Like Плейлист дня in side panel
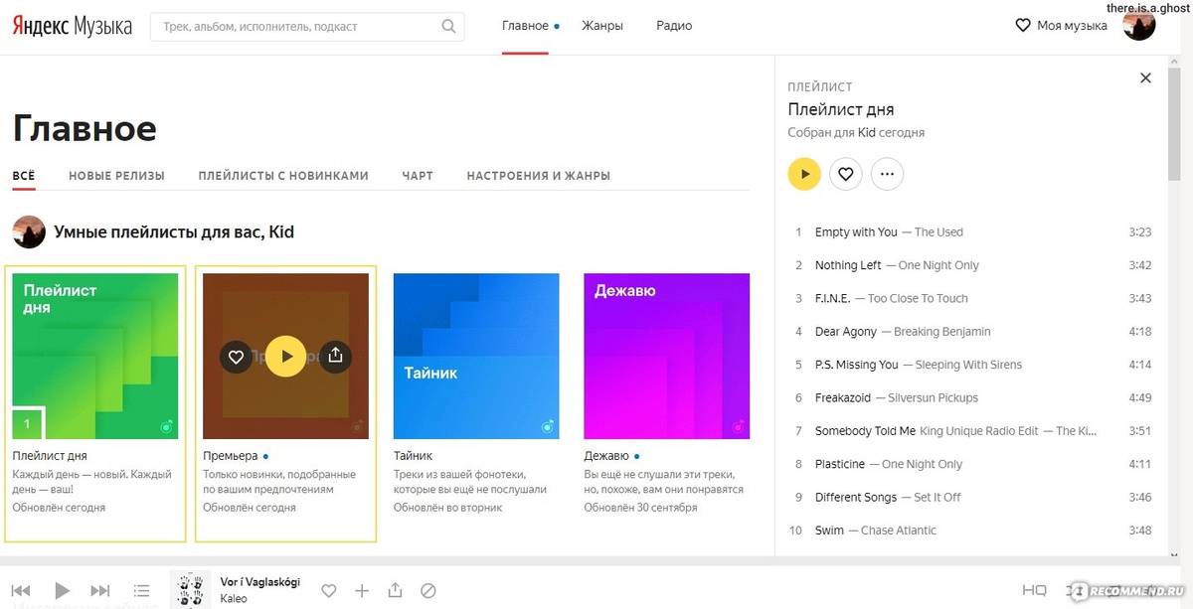The width and height of the screenshot is (1193, 609). [x=846, y=174]
